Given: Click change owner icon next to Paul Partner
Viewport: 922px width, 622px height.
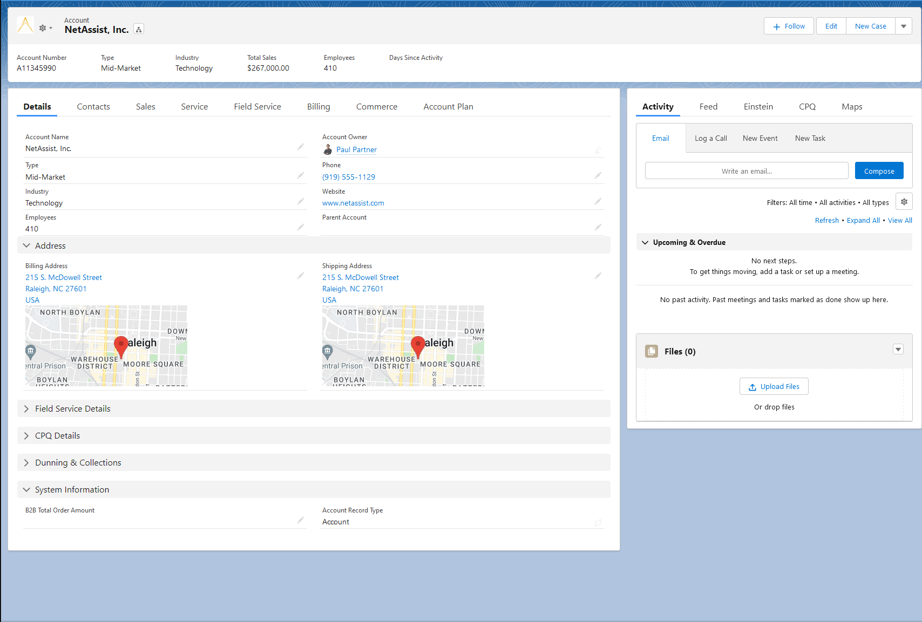Looking at the screenshot, I should tap(598, 150).
